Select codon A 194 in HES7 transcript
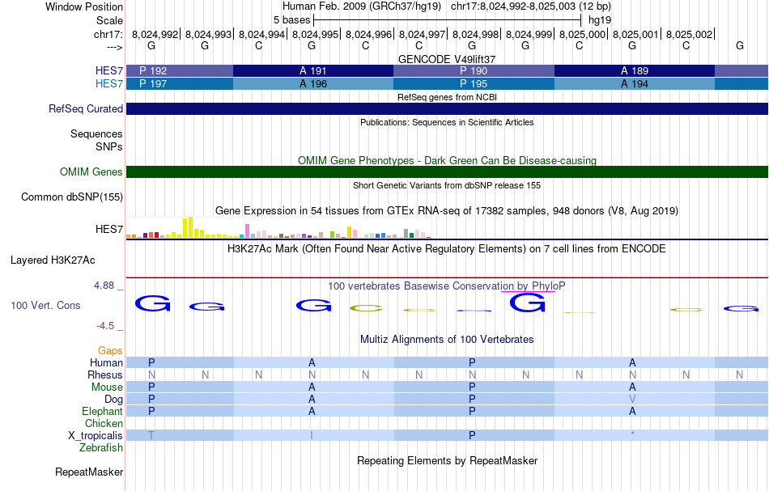The width and height of the screenshot is (769, 491). point(634,84)
